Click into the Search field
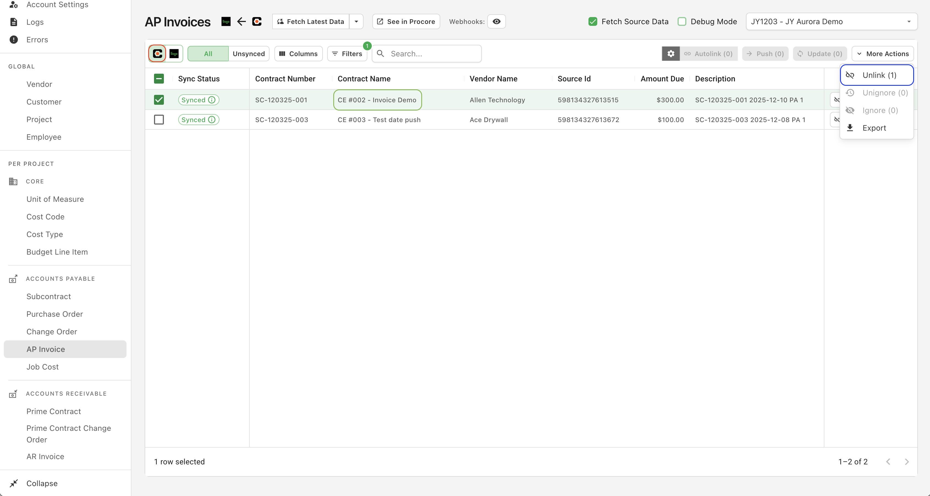 tap(433, 54)
